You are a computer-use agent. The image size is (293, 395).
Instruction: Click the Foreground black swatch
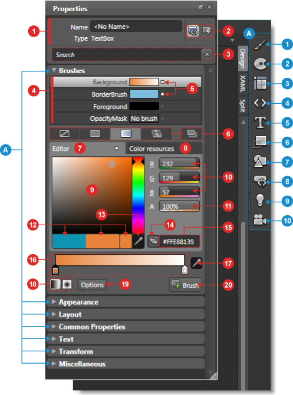144,106
